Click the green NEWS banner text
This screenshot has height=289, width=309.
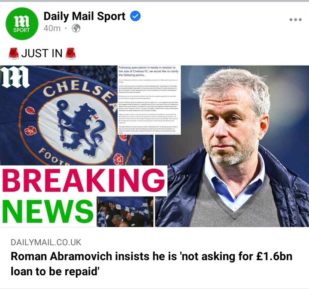pyautogui.click(x=48, y=211)
